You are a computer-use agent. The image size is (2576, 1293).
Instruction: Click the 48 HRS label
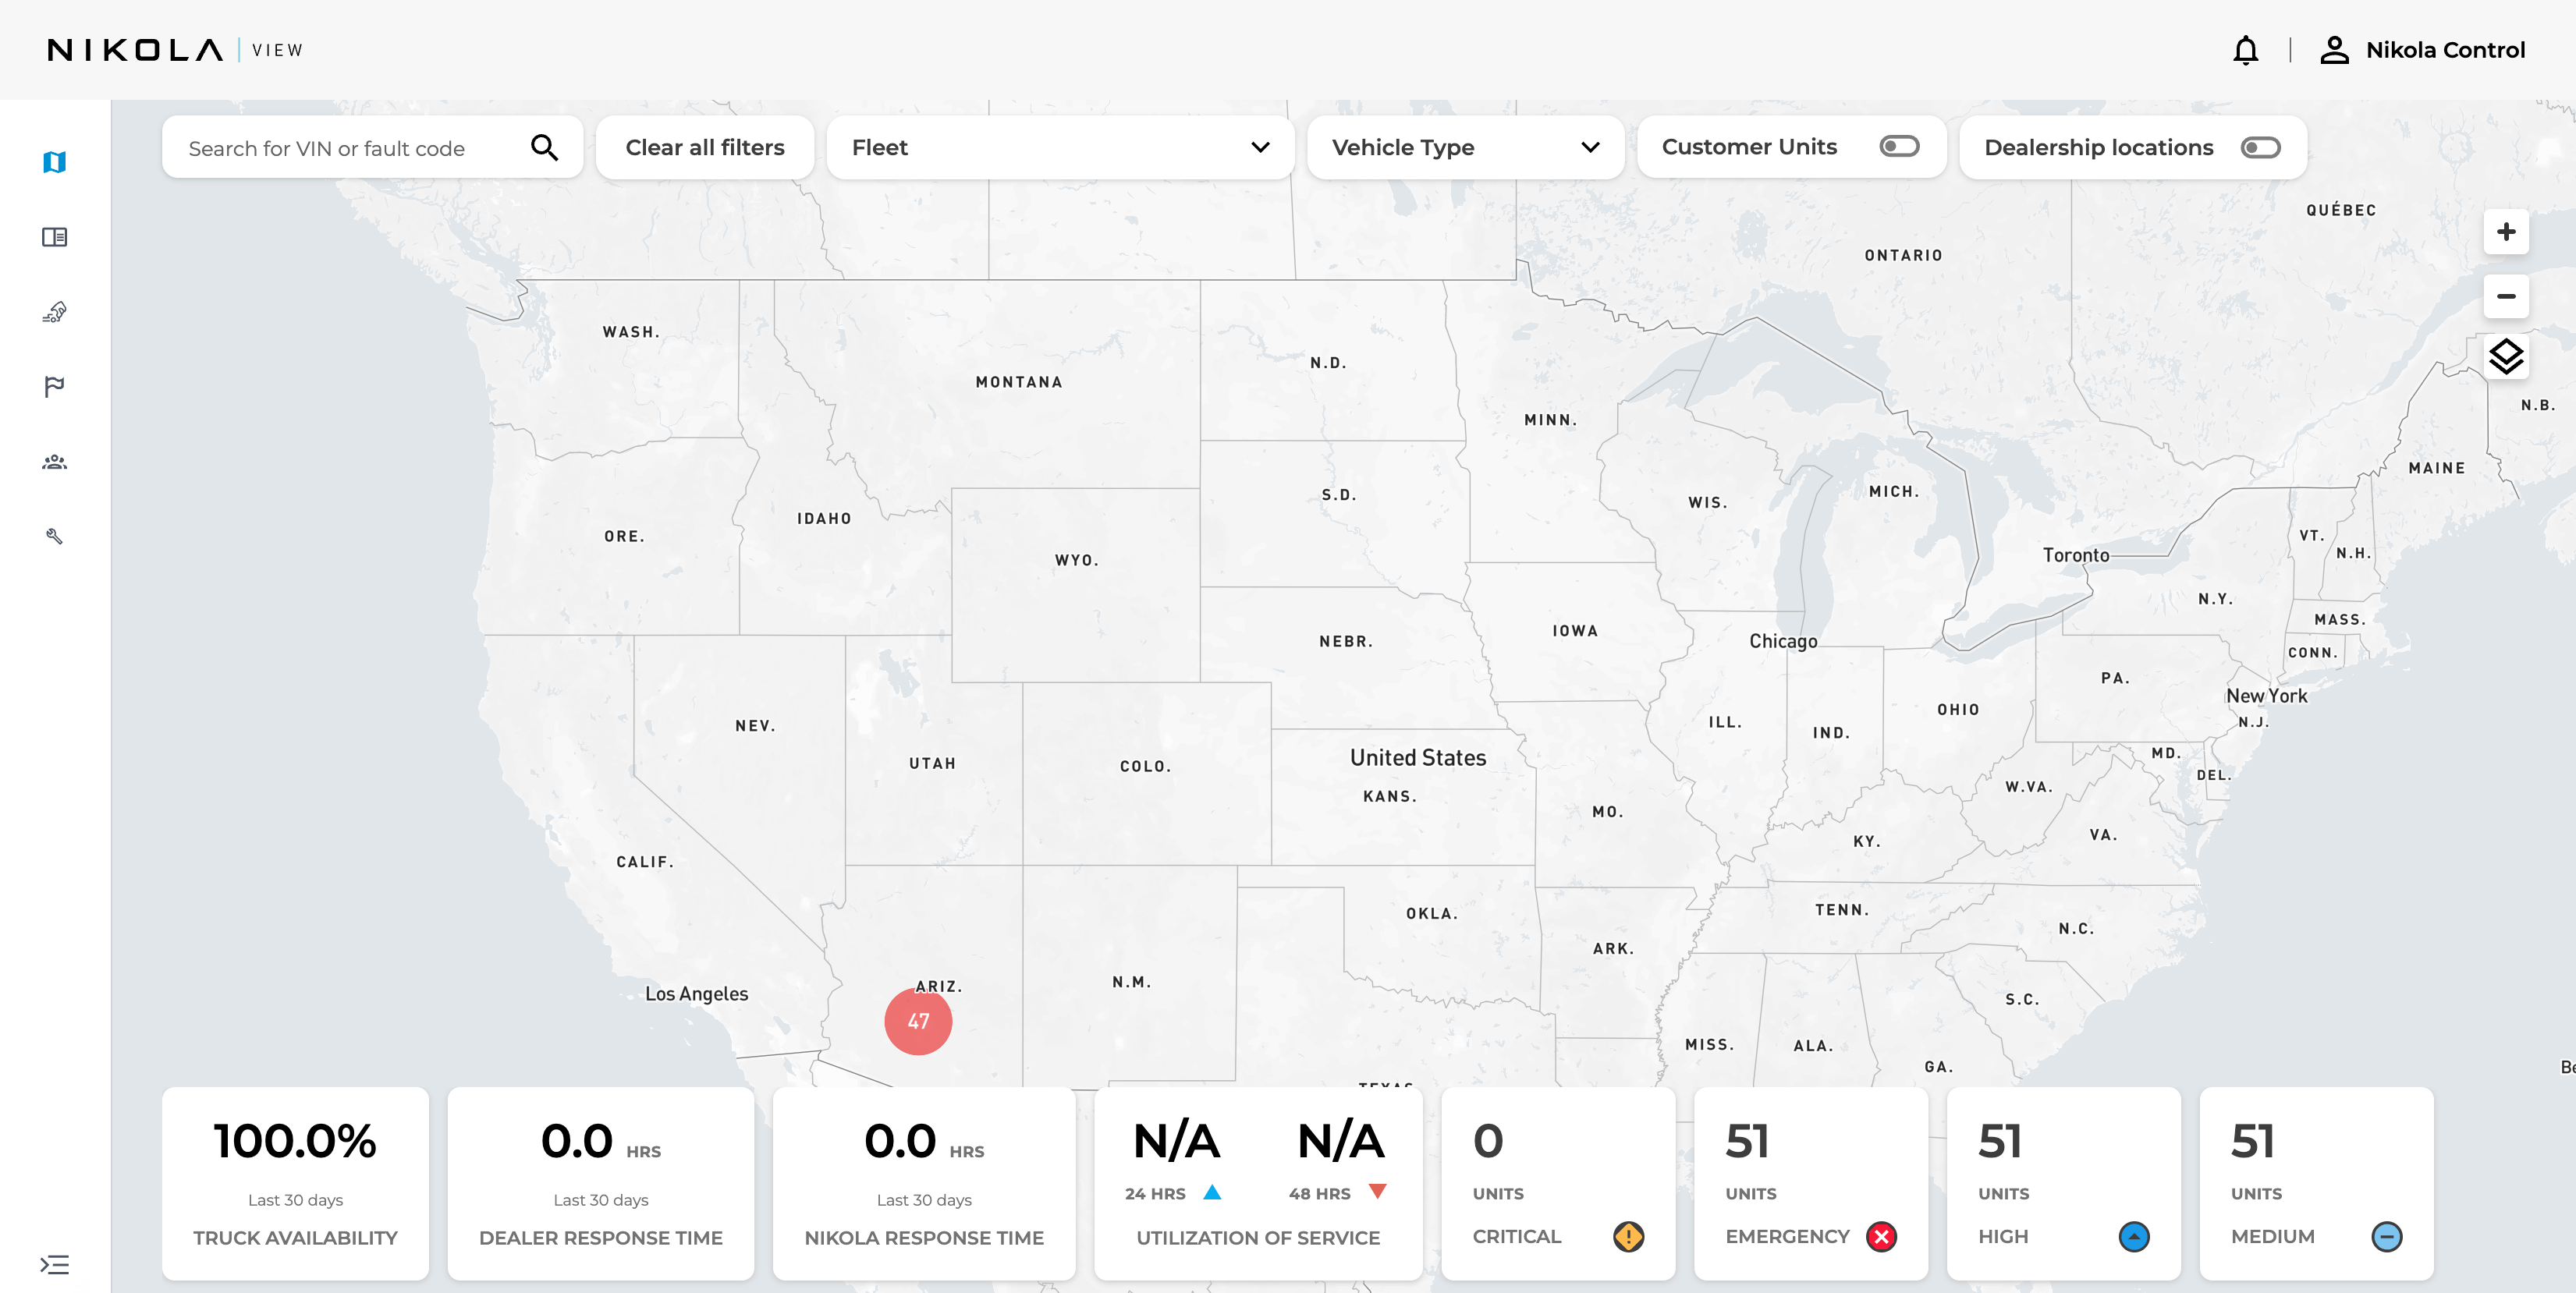(1319, 1194)
